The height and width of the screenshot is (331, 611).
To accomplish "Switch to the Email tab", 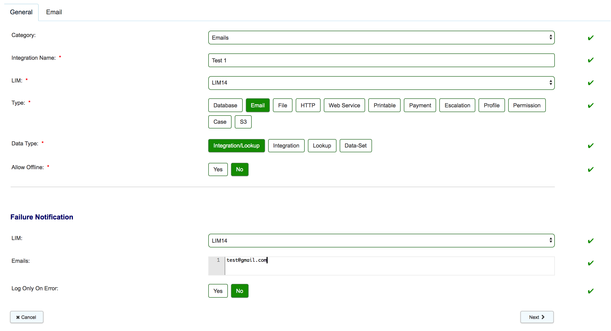I will (x=54, y=12).
